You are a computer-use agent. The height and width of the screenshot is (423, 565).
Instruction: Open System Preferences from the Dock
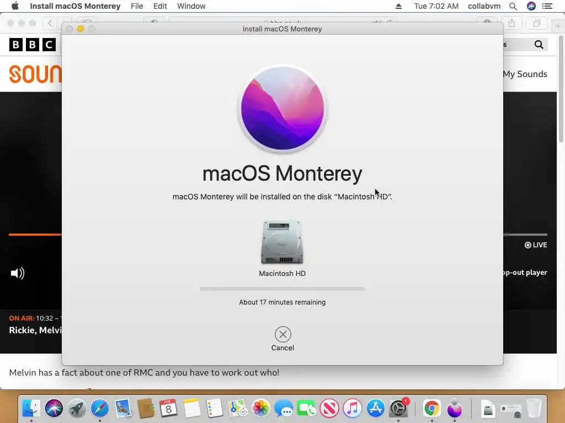click(398, 408)
